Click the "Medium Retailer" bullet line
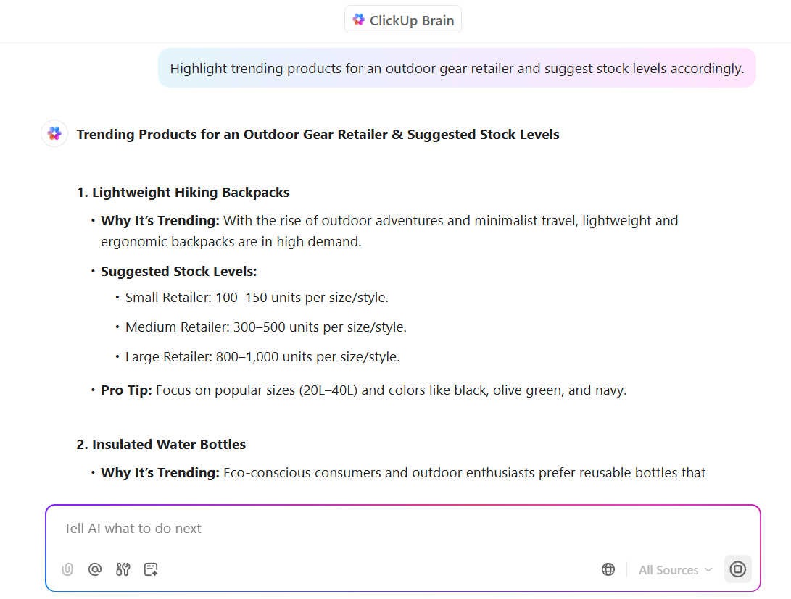 (x=265, y=327)
